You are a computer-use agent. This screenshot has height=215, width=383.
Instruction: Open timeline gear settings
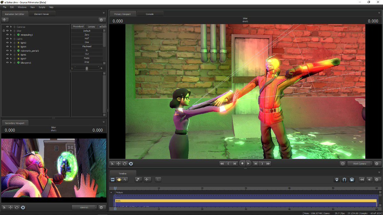coord(377,180)
